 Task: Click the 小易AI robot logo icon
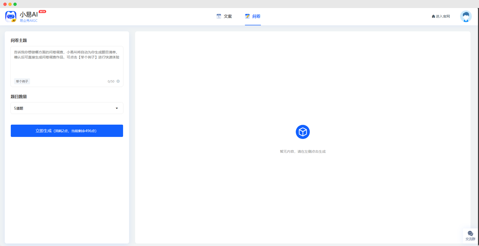[x=11, y=17]
